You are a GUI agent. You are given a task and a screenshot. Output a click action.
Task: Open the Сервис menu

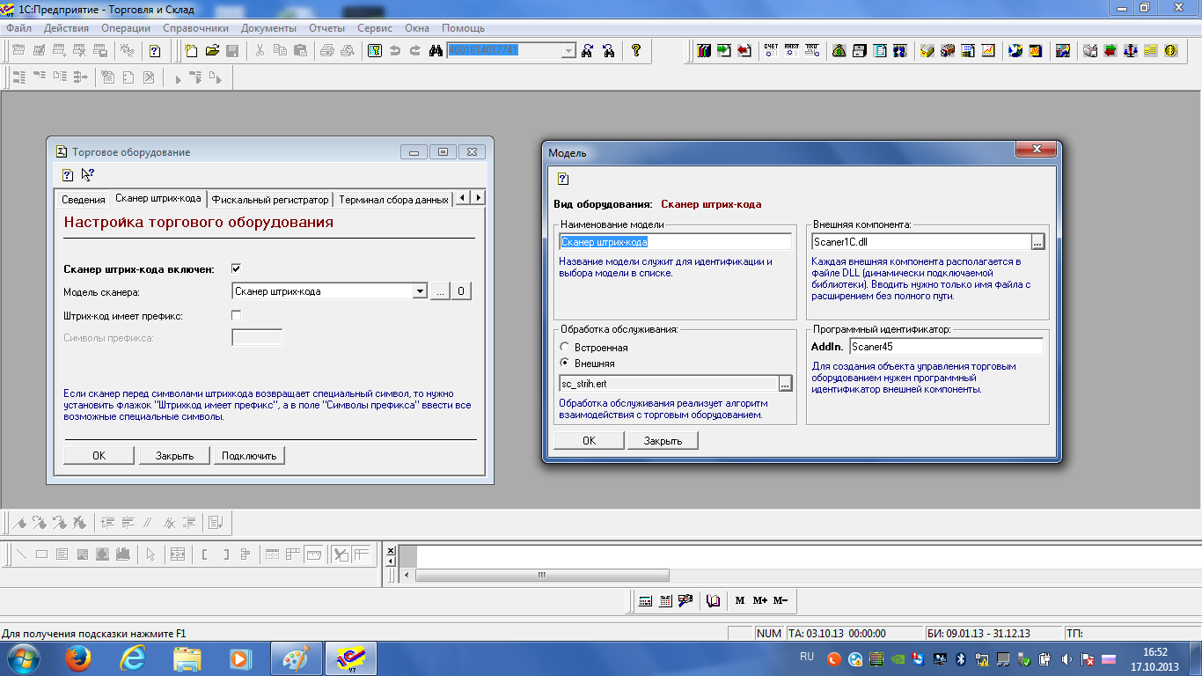375,28
